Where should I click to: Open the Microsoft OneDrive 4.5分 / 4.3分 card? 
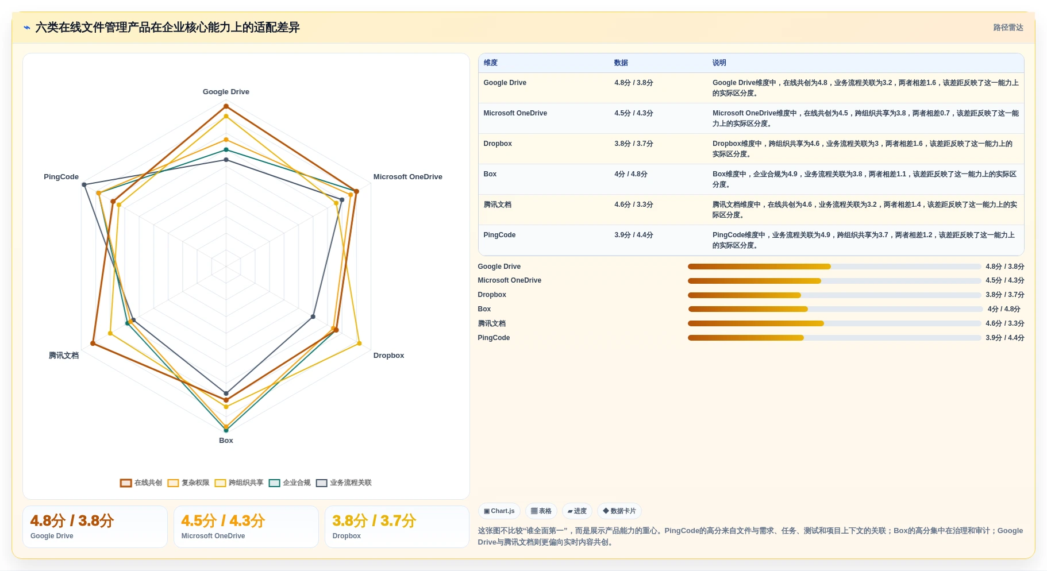pos(246,527)
